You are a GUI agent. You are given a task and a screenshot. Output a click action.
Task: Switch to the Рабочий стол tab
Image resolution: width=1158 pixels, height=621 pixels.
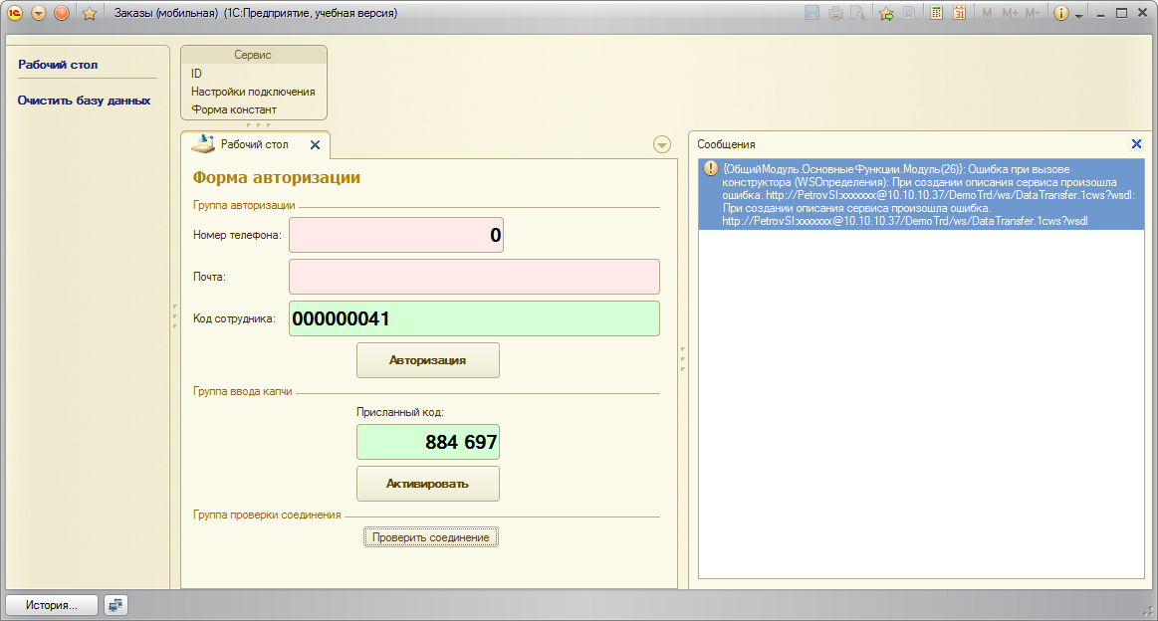(254, 144)
